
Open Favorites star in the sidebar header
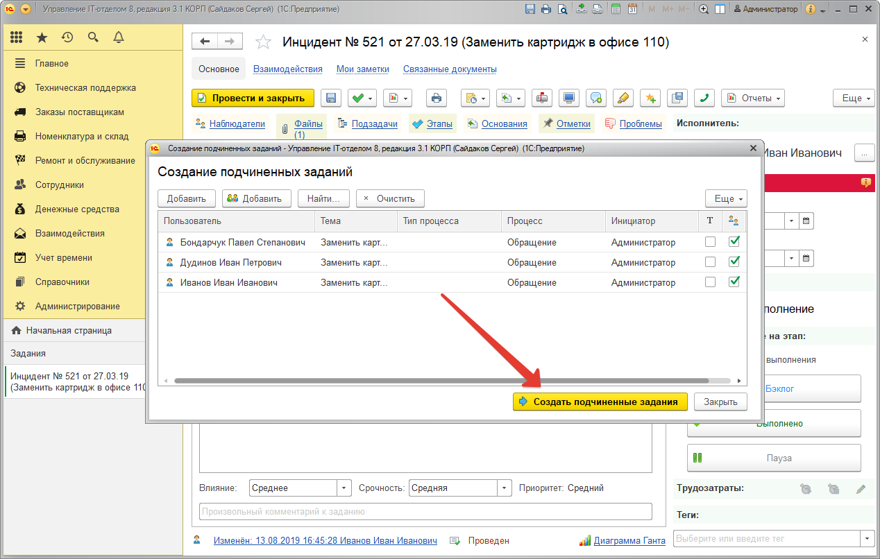click(x=42, y=37)
